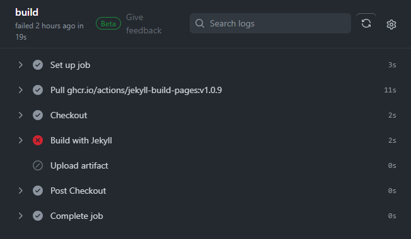Click the magnifier icon in Search logs
This screenshot has width=411, height=239.
tap(200, 23)
